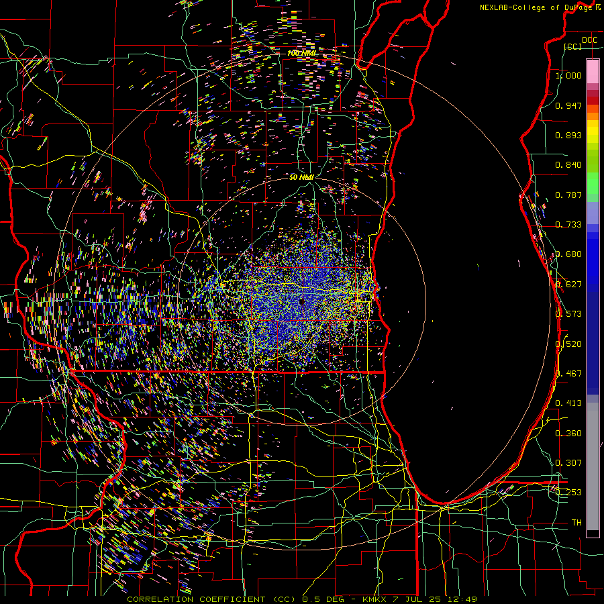This screenshot has width=604, height=604.
Task: Click the 0.467 color scale label
Action: click(568, 374)
